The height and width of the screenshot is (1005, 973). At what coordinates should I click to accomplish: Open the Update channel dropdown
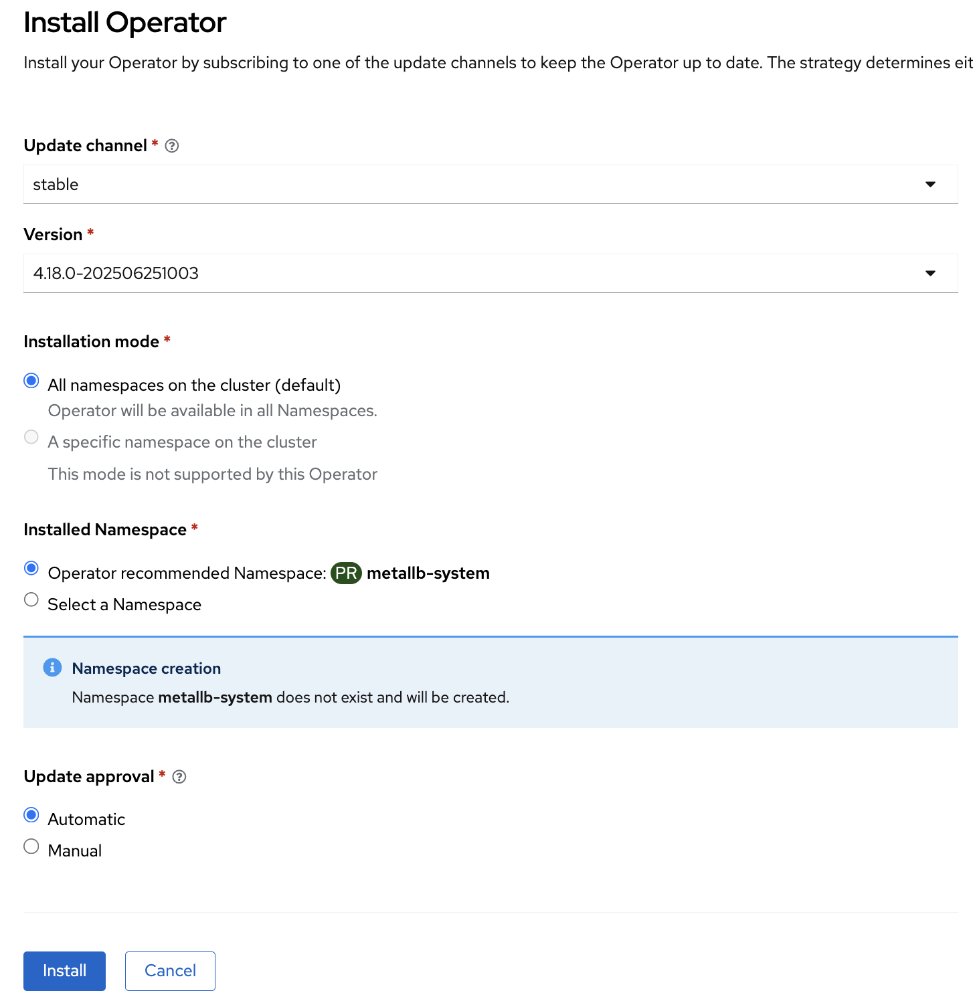click(x=468, y=185)
